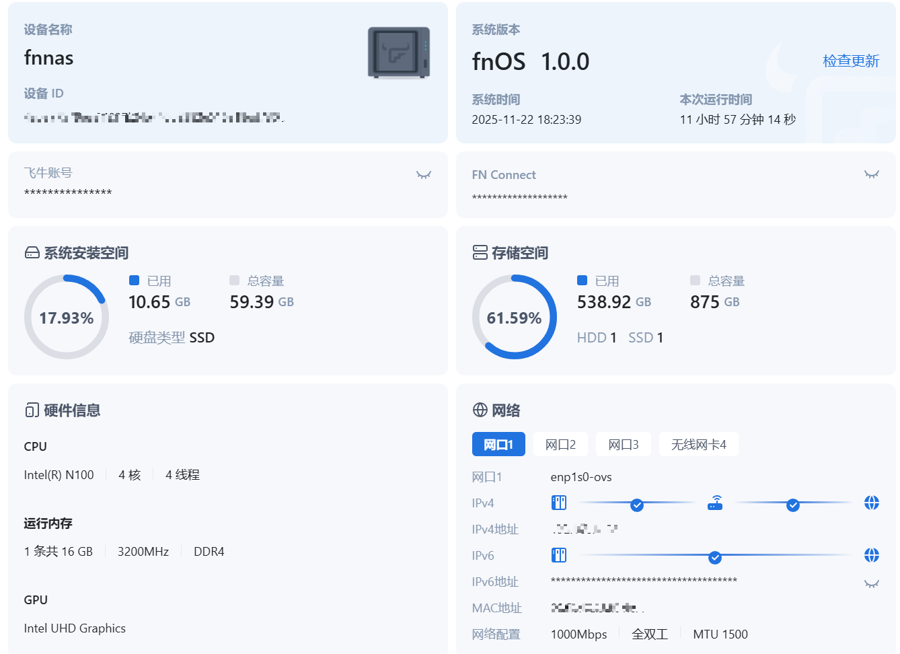Switch to the 网口1 tab
The width and height of the screenshot is (900, 654).
tap(498, 445)
